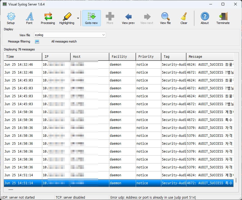
Task: Select time cell of 14:32:46 event 4624 row
Action: (23, 65)
